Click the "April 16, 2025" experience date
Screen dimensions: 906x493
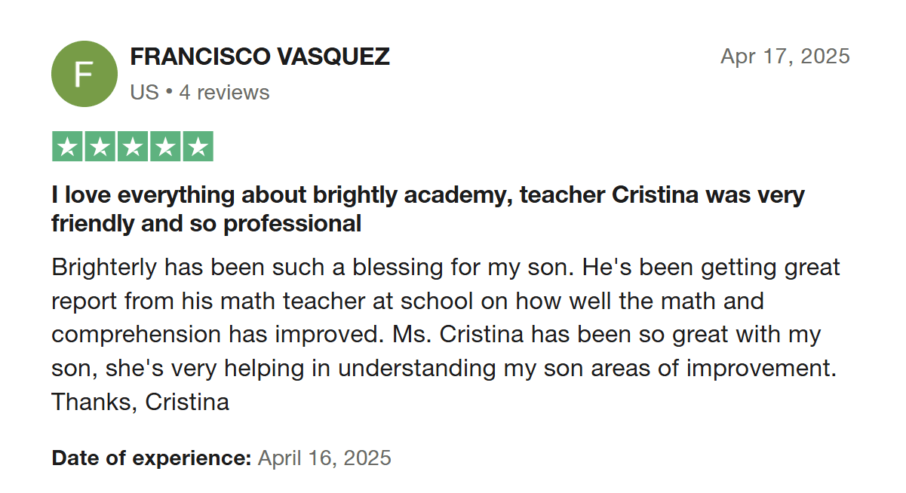(324, 458)
